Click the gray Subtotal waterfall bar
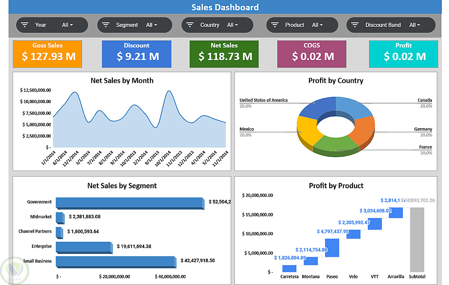Image resolution: width=449 pixels, height=285 pixels. point(417,240)
